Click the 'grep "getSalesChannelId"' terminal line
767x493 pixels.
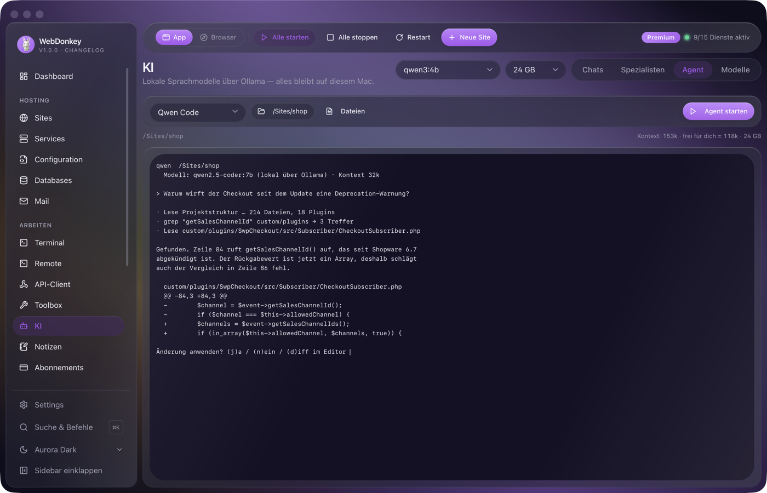point(255,221)
